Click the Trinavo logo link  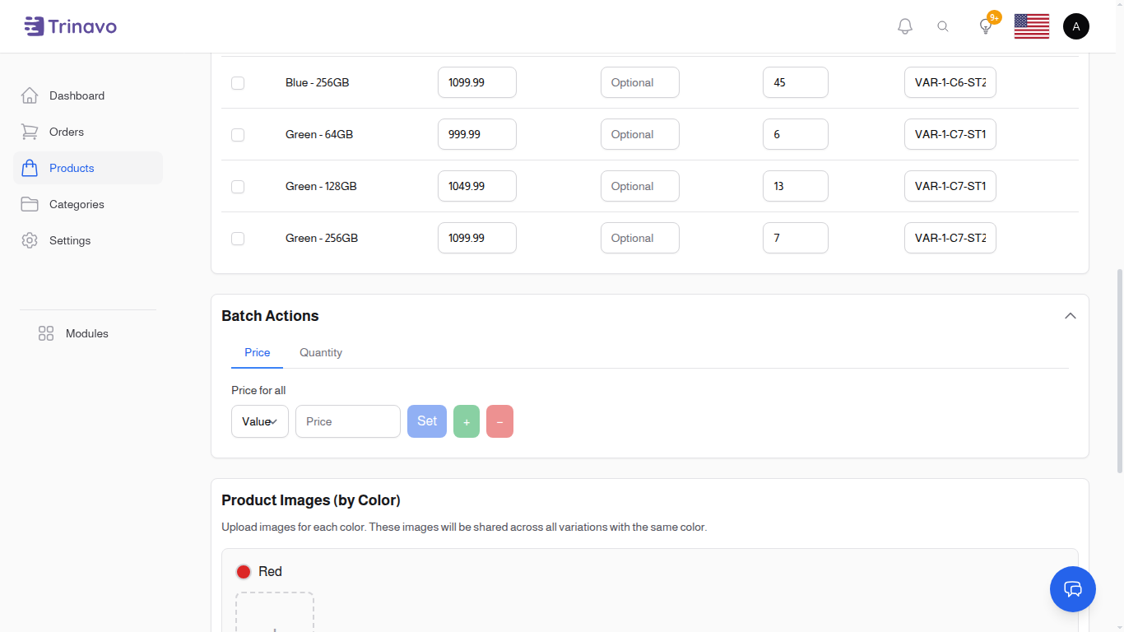click(70, 26)
